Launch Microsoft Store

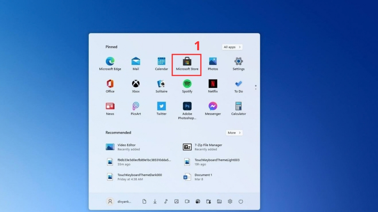pyautogui.click(x=187, y=64)
